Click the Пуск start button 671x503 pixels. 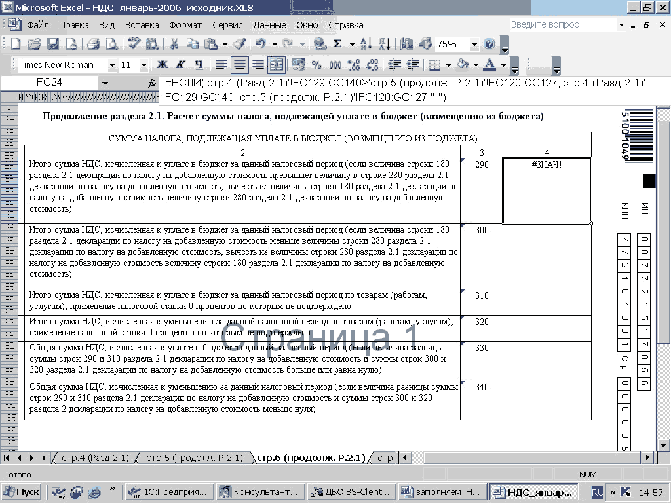[x=22, y=492]
